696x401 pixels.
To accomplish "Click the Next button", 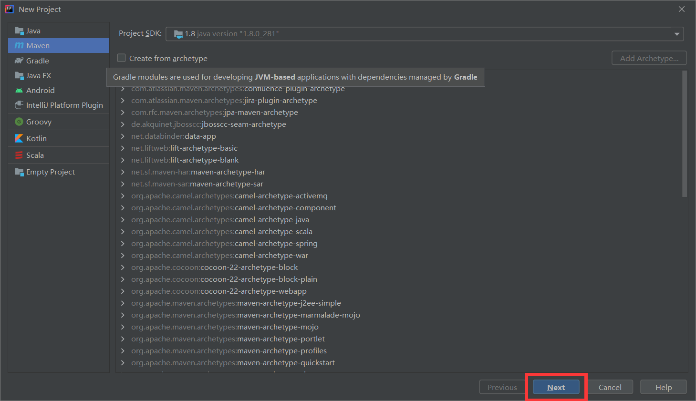I will (556, 387).
